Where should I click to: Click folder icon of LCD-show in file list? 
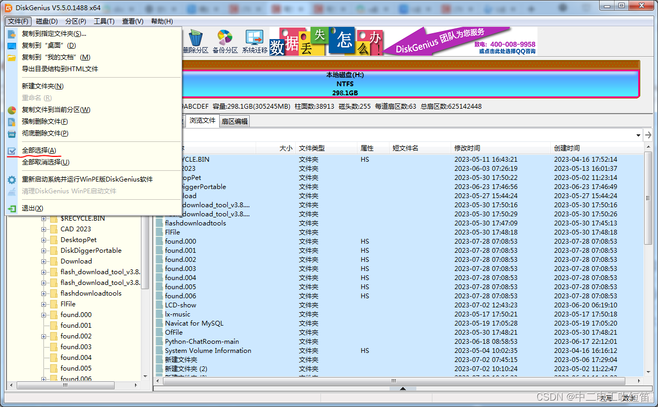160,305
